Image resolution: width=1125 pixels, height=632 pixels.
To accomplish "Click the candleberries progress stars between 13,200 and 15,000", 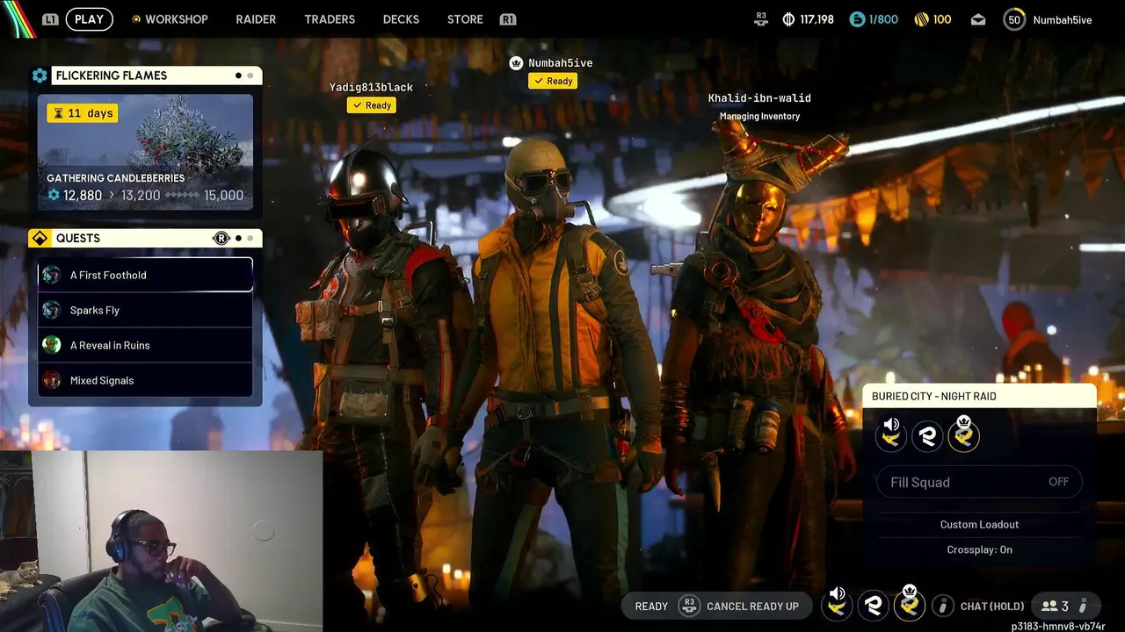I will tap(182, 195).
